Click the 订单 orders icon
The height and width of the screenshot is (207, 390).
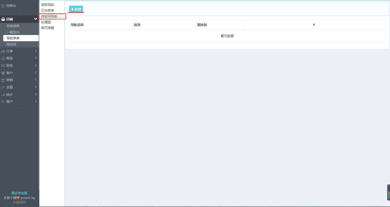pyautogui.click(x=3, y=51)
